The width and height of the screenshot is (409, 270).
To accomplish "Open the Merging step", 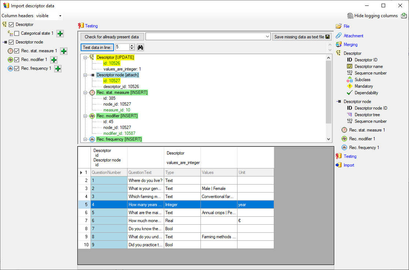I will tap(351, 45).
